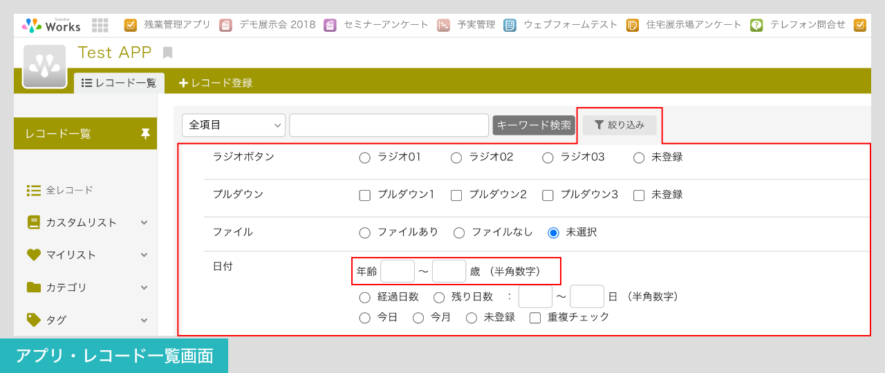This screenshot has height=373, width=885.
Task: Open 全項目 field dropdown
Action: [x=234, y=125]
